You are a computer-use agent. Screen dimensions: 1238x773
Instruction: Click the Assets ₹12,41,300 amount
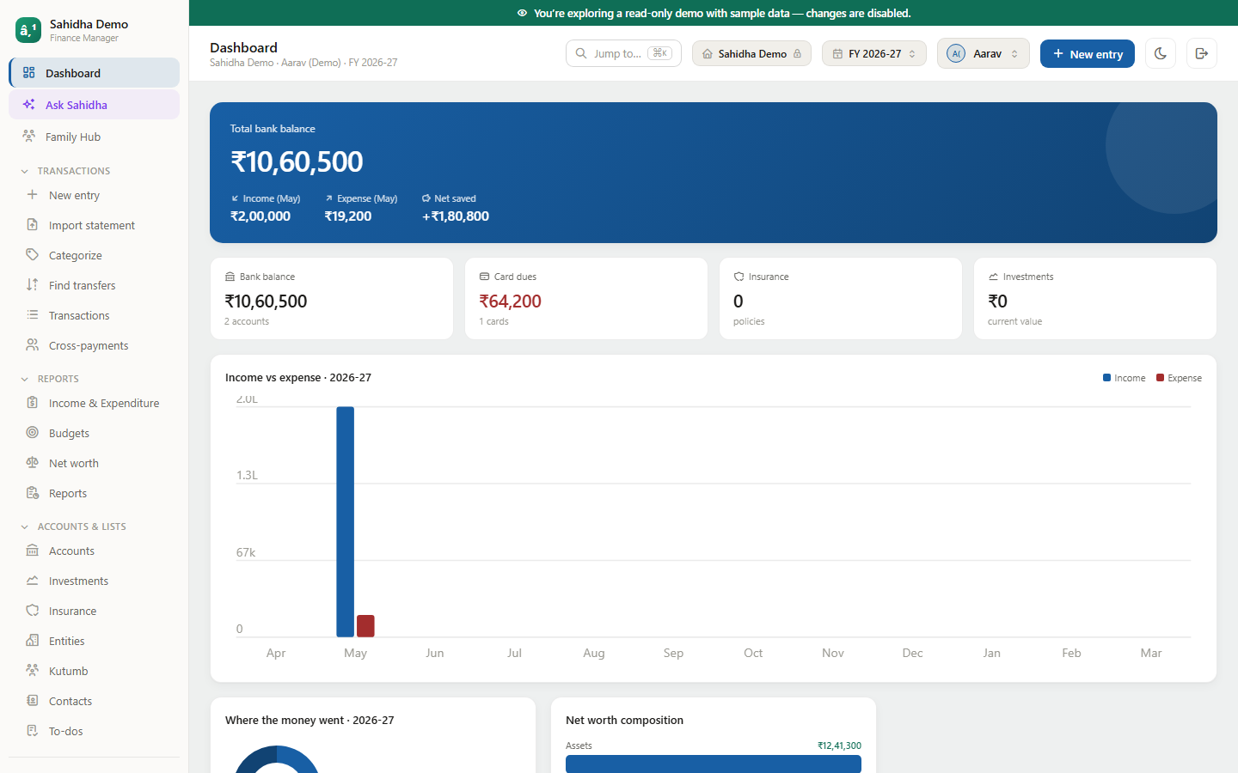(839, 746)
